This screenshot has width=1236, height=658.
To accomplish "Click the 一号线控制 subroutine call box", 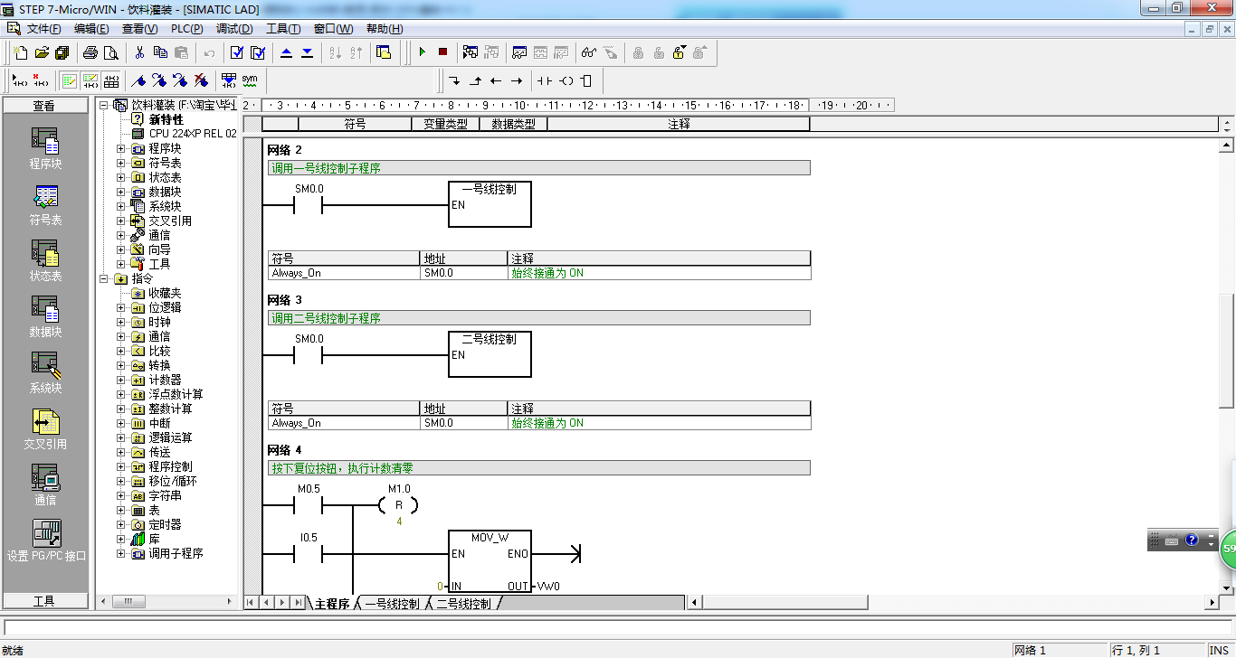I will pos(490,204).
